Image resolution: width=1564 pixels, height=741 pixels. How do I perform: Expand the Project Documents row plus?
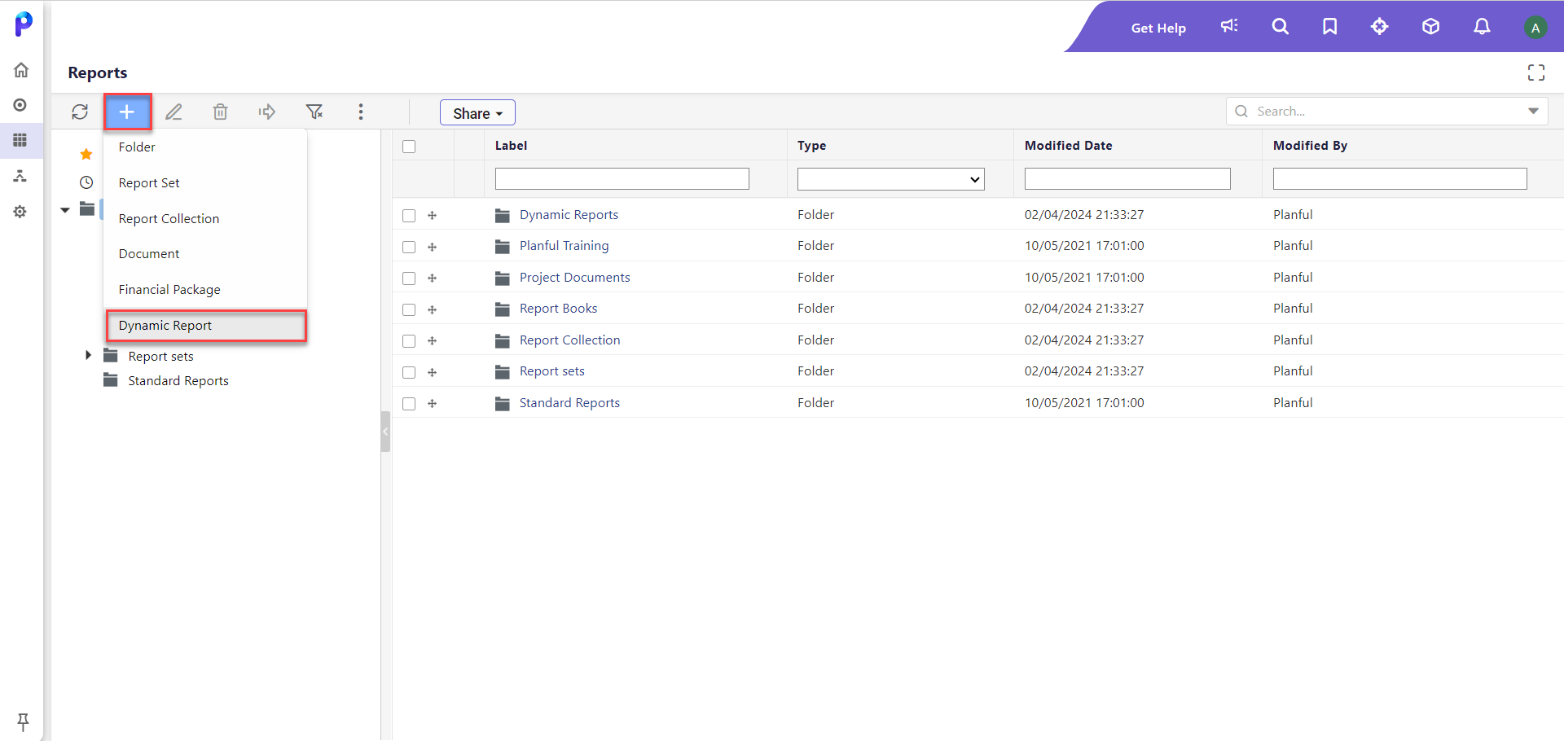click(433, 278)
